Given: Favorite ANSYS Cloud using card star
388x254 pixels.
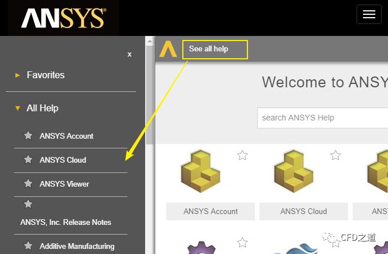Looking at the screenshot, I should point(335,155).
